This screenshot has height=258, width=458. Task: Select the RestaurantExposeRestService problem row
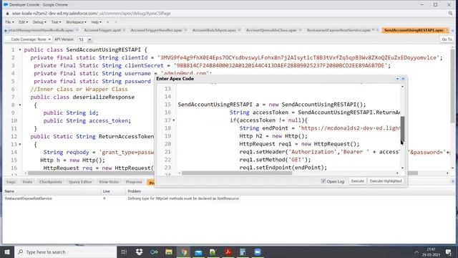point(229,199)
